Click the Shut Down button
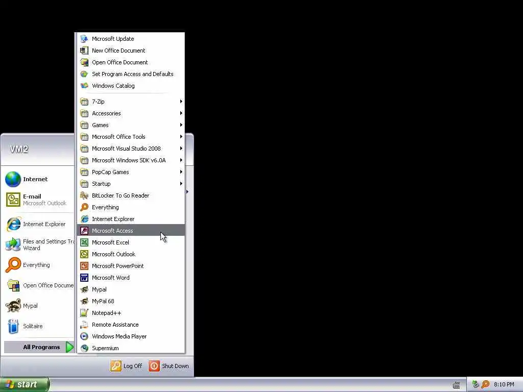 click(x=169, y=366)
